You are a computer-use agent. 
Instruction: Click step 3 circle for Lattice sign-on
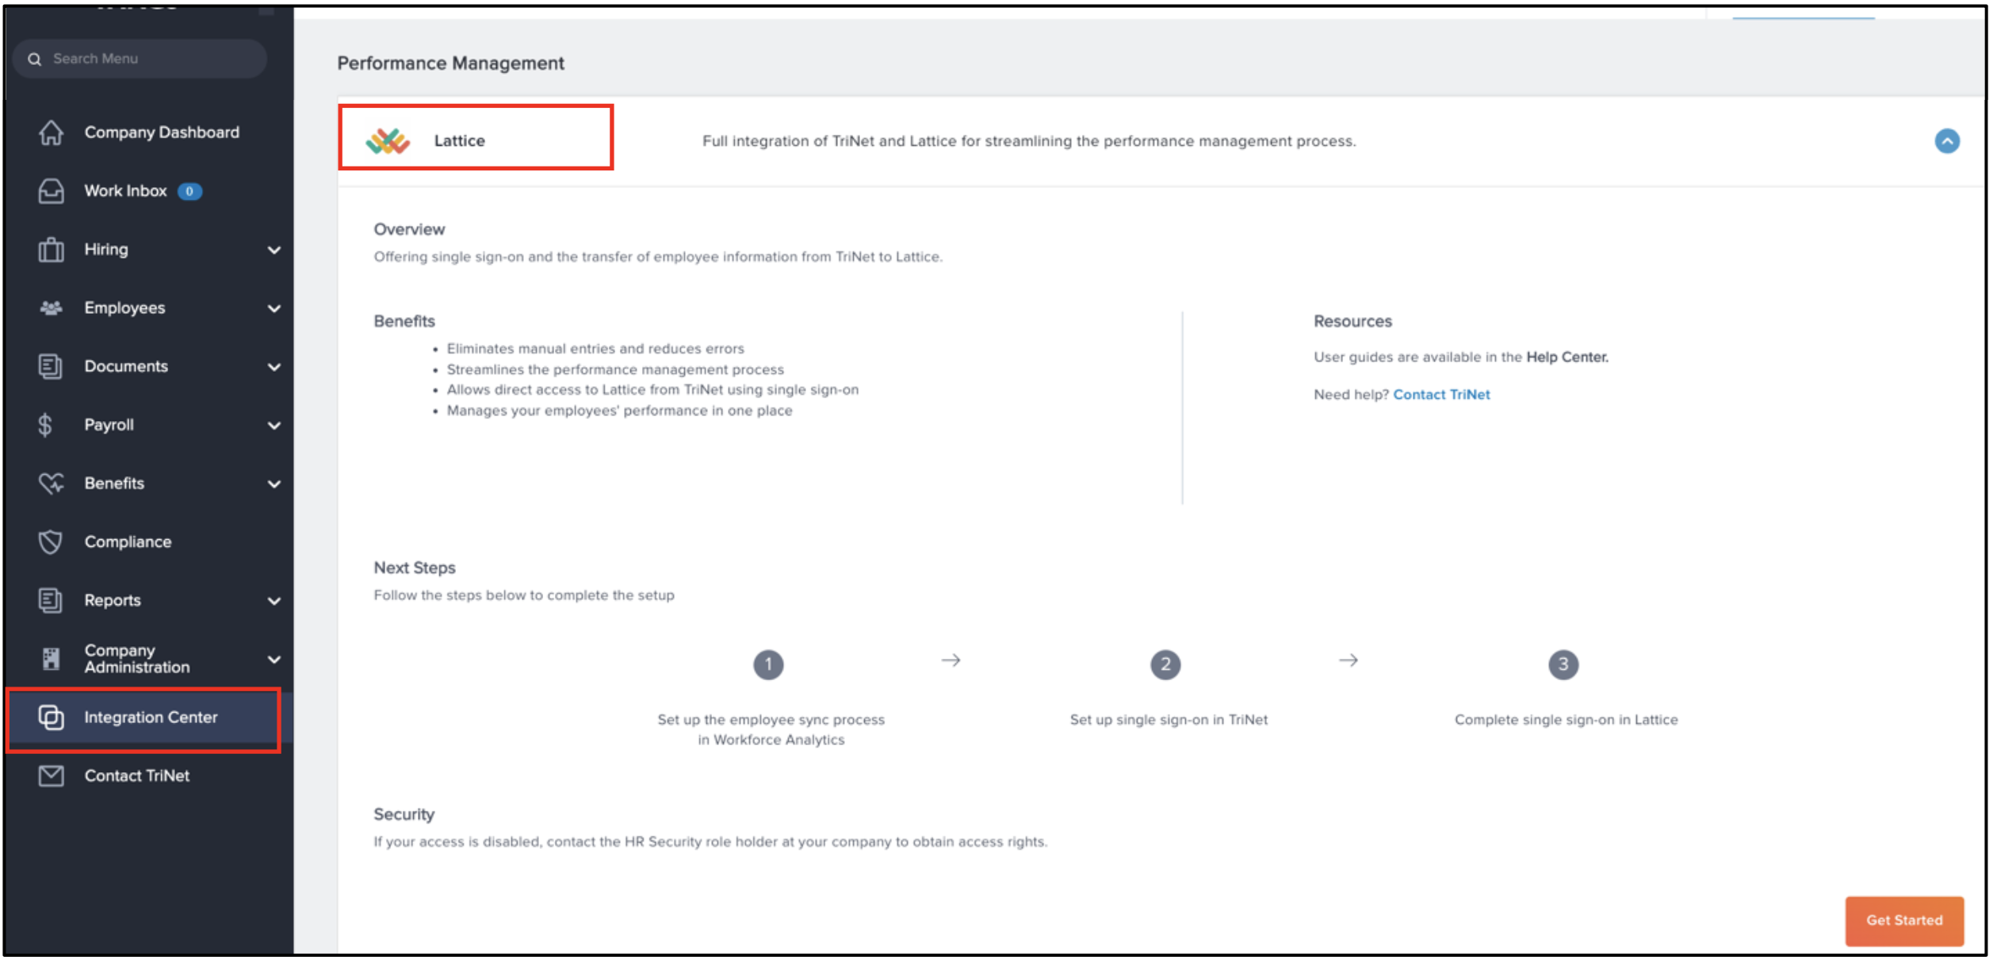point(1565,664)
